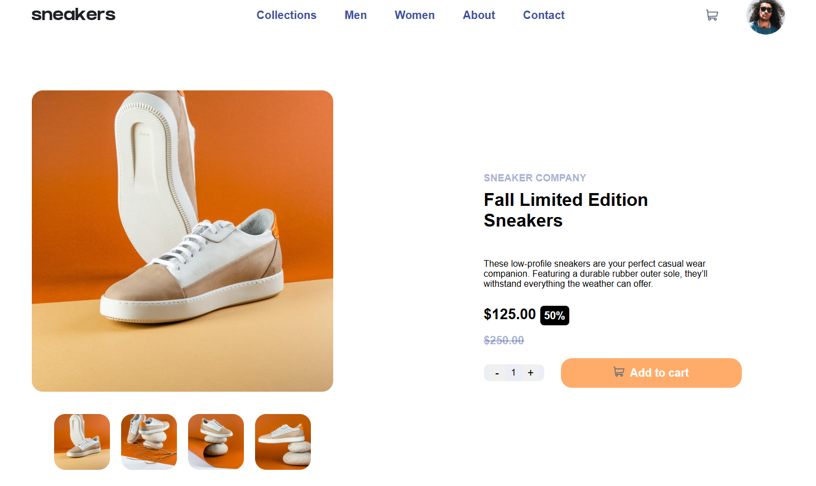Screen dimensions: 816x486
Task: Navigate to the Women section
Action: 414,15
